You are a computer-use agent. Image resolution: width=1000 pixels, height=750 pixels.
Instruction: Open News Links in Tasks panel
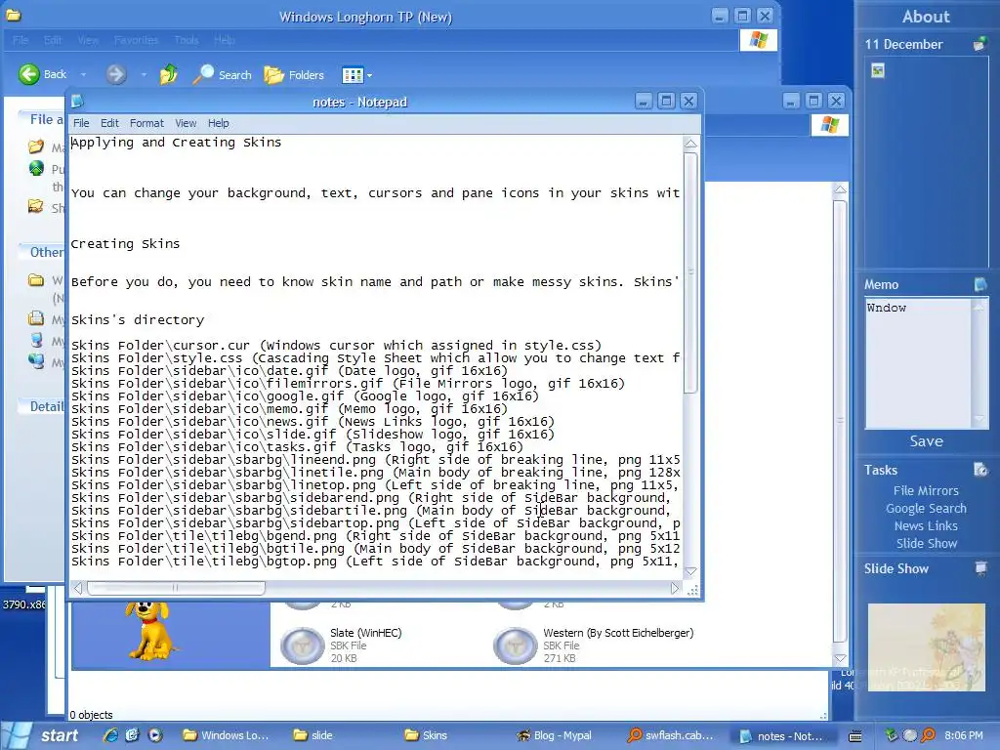tap(926, 525)
